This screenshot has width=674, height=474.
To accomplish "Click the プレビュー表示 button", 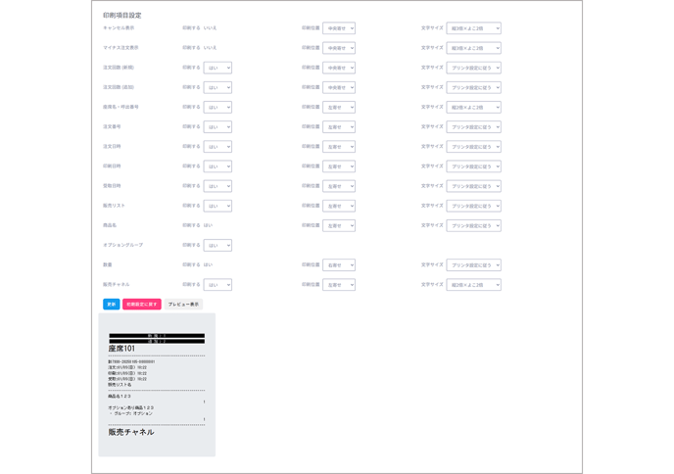I will [x=183, y=305].
